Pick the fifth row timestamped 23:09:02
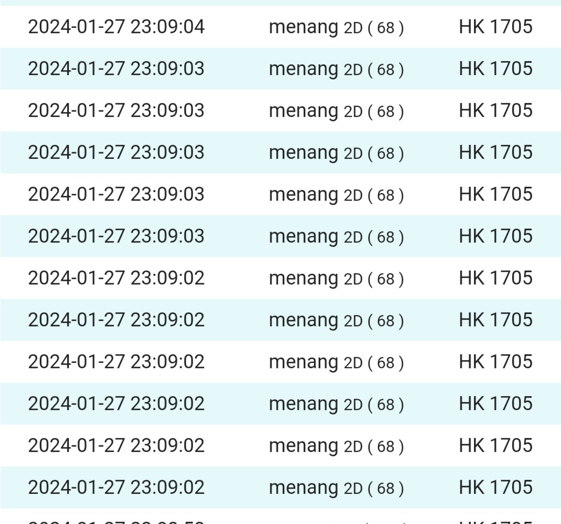Image resolution: width=561 pixels, height=524 pixels. [x=116, y=446]
